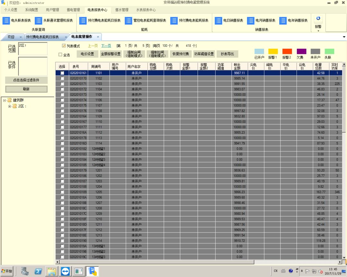The height and width of the screenshot is (277, 347).
Task: Expand the 报警 dropdown arrow in ribbon
Action: (x=318, y=31)
